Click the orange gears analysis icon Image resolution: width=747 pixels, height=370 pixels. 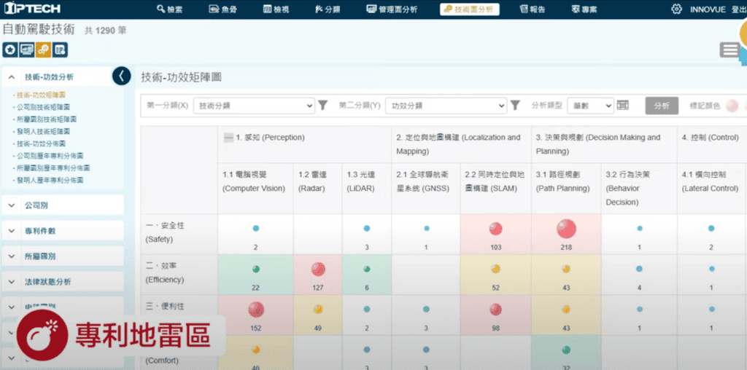[43, 50]
